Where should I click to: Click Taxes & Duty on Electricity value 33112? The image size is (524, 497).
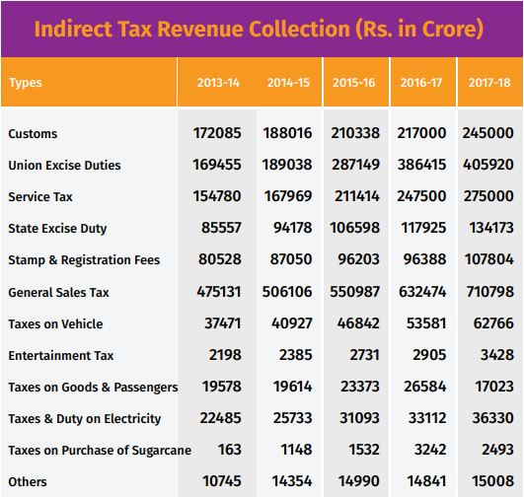click(427, 418)
